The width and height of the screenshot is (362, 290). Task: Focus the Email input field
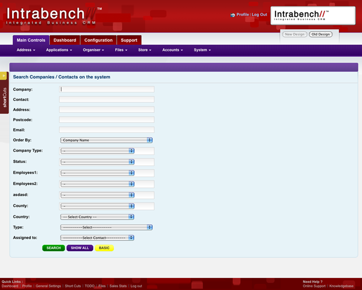(107, 130)
